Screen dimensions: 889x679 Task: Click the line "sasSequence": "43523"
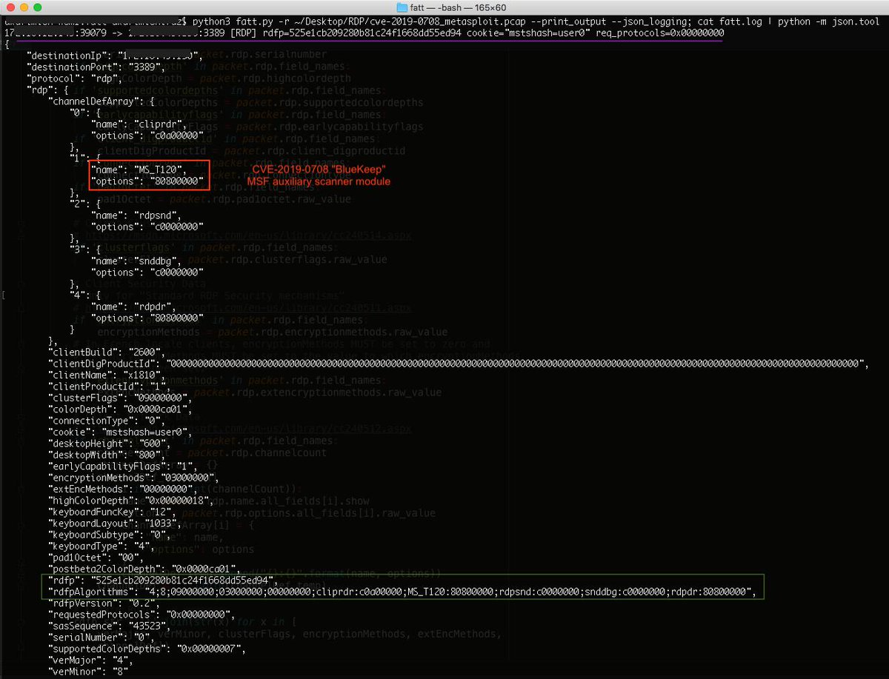(108, 627)
